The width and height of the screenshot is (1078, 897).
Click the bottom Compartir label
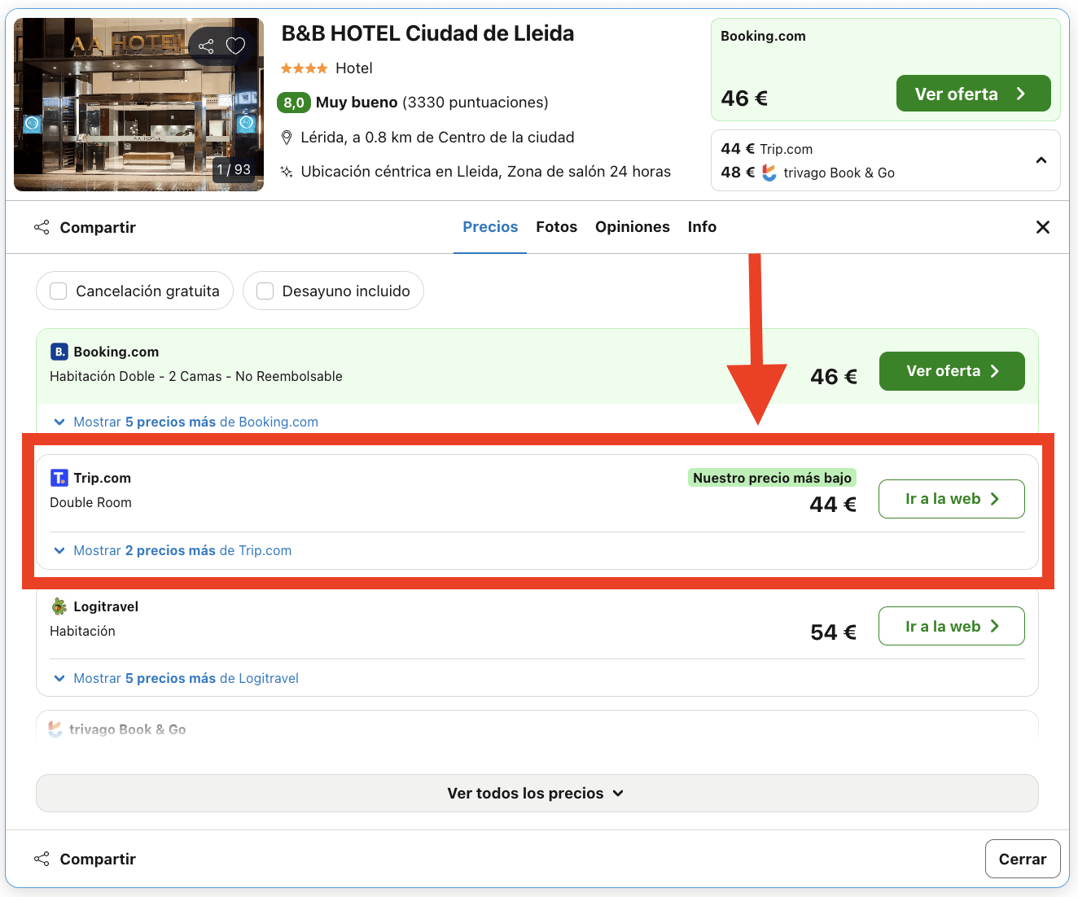tap(98, 859)
